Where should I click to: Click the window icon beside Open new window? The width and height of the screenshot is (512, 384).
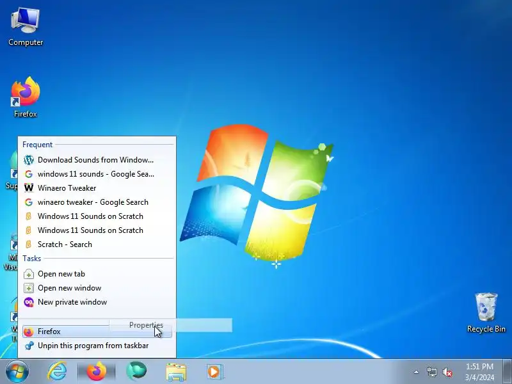point(29,288)
